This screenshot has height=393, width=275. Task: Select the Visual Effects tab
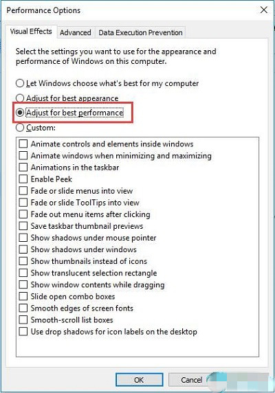pyautogui.click(x=31, y=32)
